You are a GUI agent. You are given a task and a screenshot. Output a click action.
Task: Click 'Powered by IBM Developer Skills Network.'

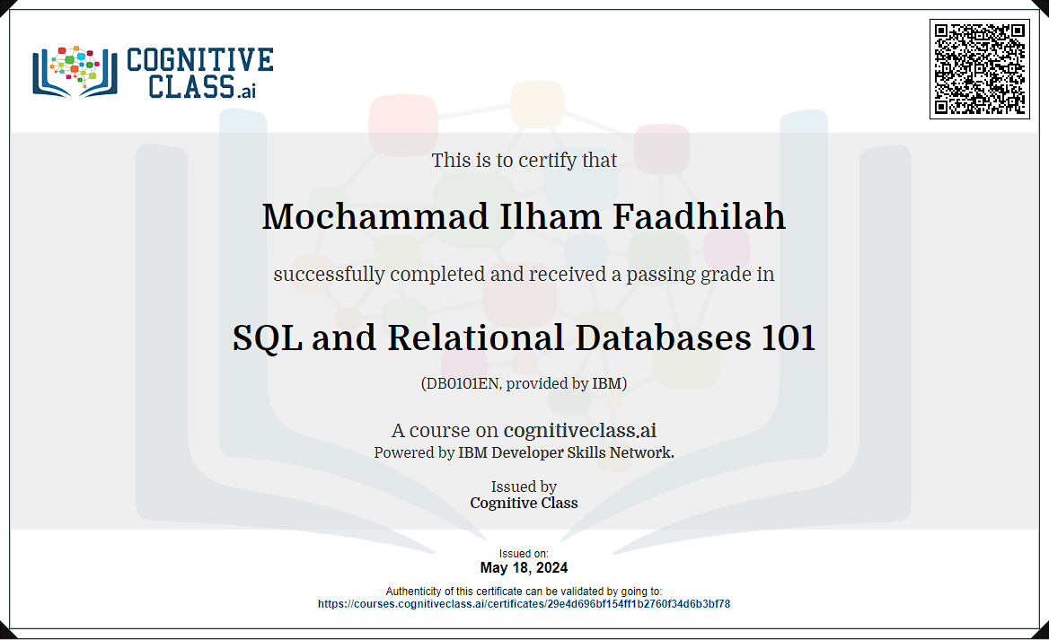point(524,452)
